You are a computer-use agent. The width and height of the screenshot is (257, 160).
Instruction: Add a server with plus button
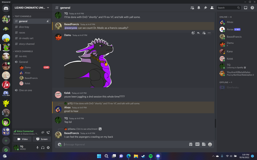pos(6,141)
